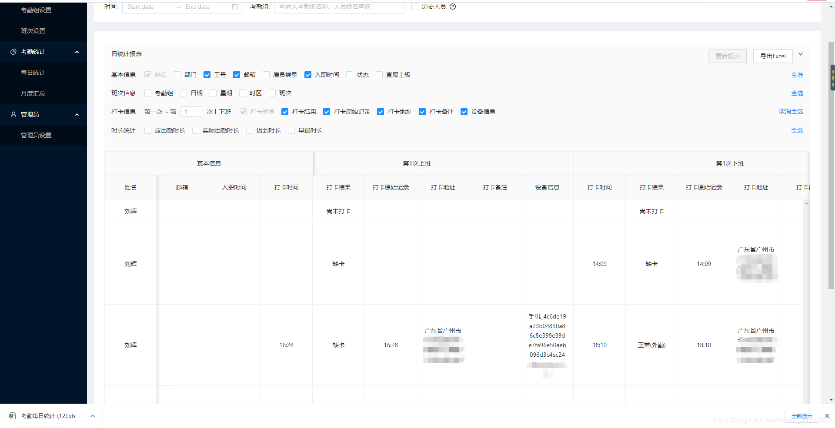Click the calendar icon in the date range field

pos(235,7)
